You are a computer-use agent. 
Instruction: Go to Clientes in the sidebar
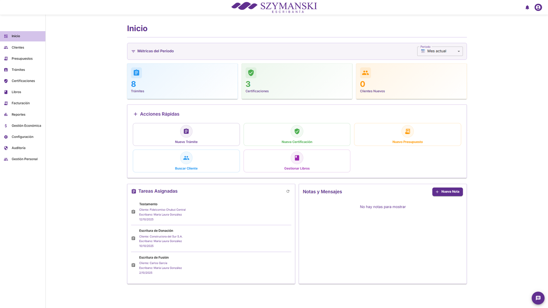(x=18, y=48)
